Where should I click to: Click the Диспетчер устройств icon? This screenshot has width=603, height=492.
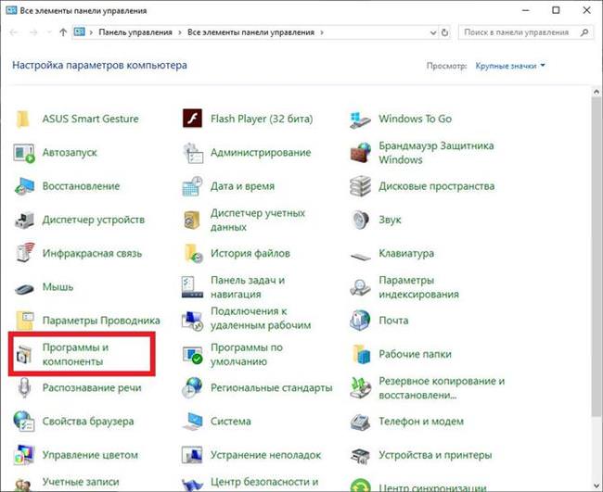(24, 221)
